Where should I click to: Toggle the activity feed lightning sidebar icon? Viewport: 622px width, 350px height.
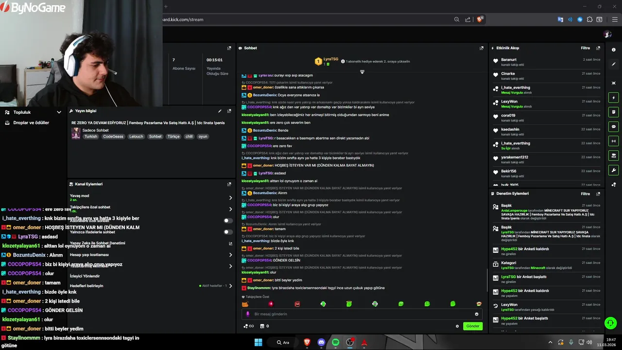[614, 98]
